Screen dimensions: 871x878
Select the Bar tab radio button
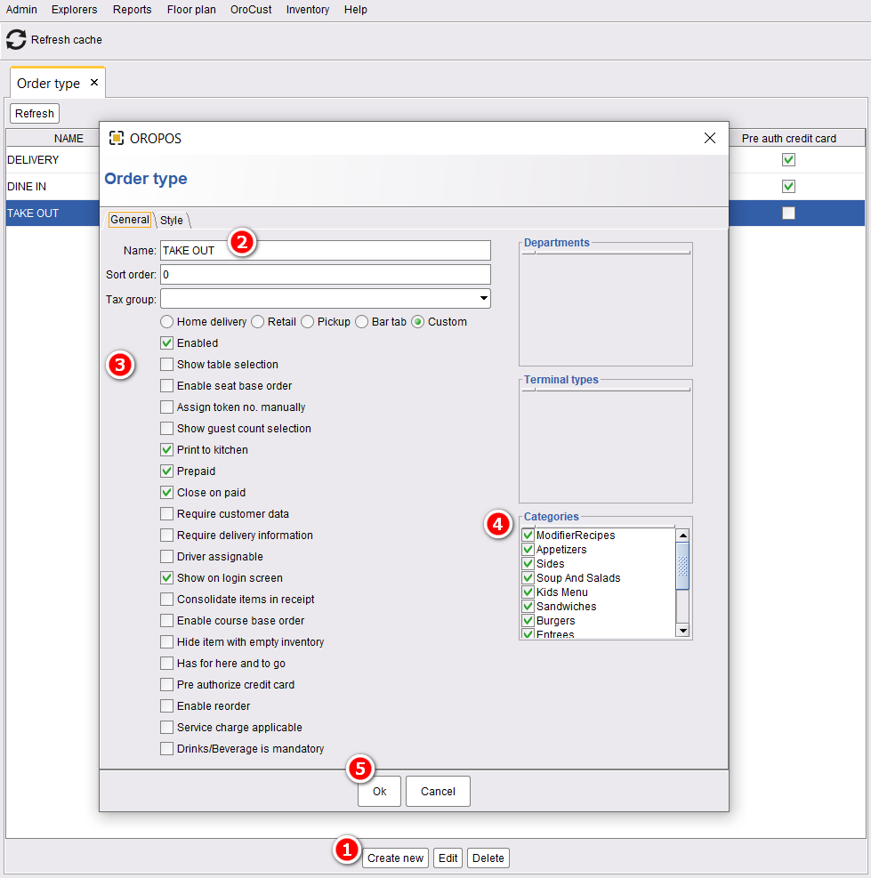coord(361,322)
